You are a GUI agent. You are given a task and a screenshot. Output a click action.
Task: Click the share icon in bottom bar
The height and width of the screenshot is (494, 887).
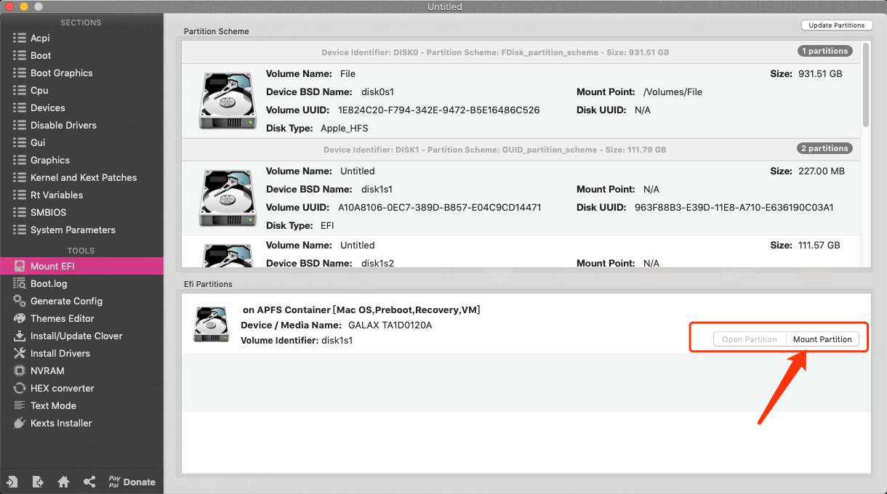[89, 482]
